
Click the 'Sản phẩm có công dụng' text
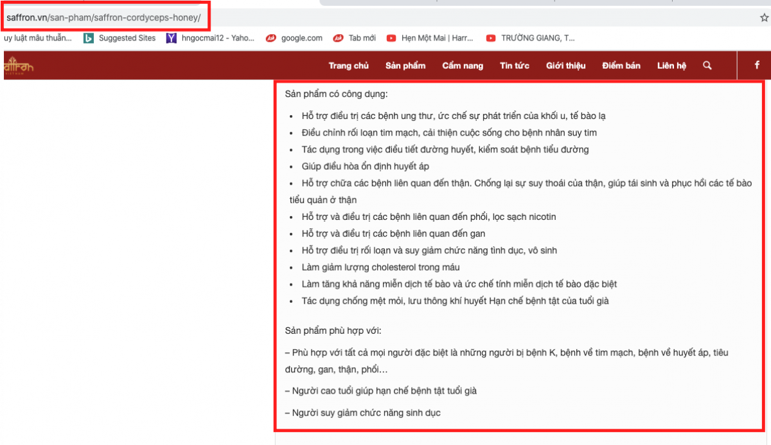point(336,95)
